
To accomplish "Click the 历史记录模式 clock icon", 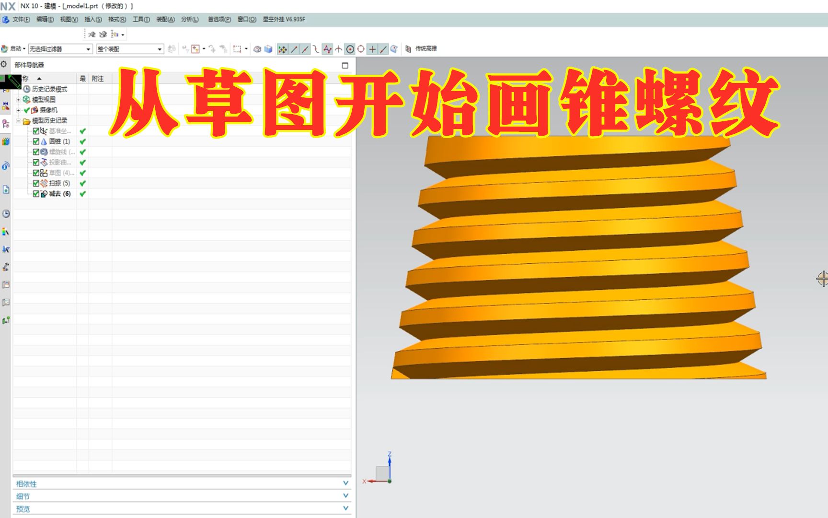I will point(25,89).
